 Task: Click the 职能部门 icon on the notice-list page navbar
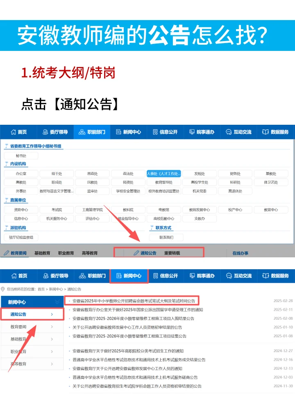[x=82, y=276]
